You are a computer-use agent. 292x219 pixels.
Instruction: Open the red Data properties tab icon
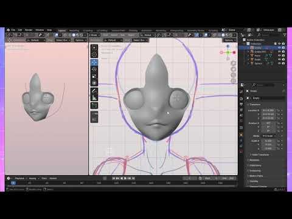(241, 151)
